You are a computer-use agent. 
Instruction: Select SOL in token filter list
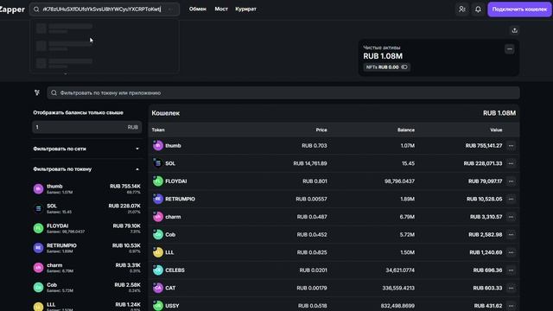[86, 208]
